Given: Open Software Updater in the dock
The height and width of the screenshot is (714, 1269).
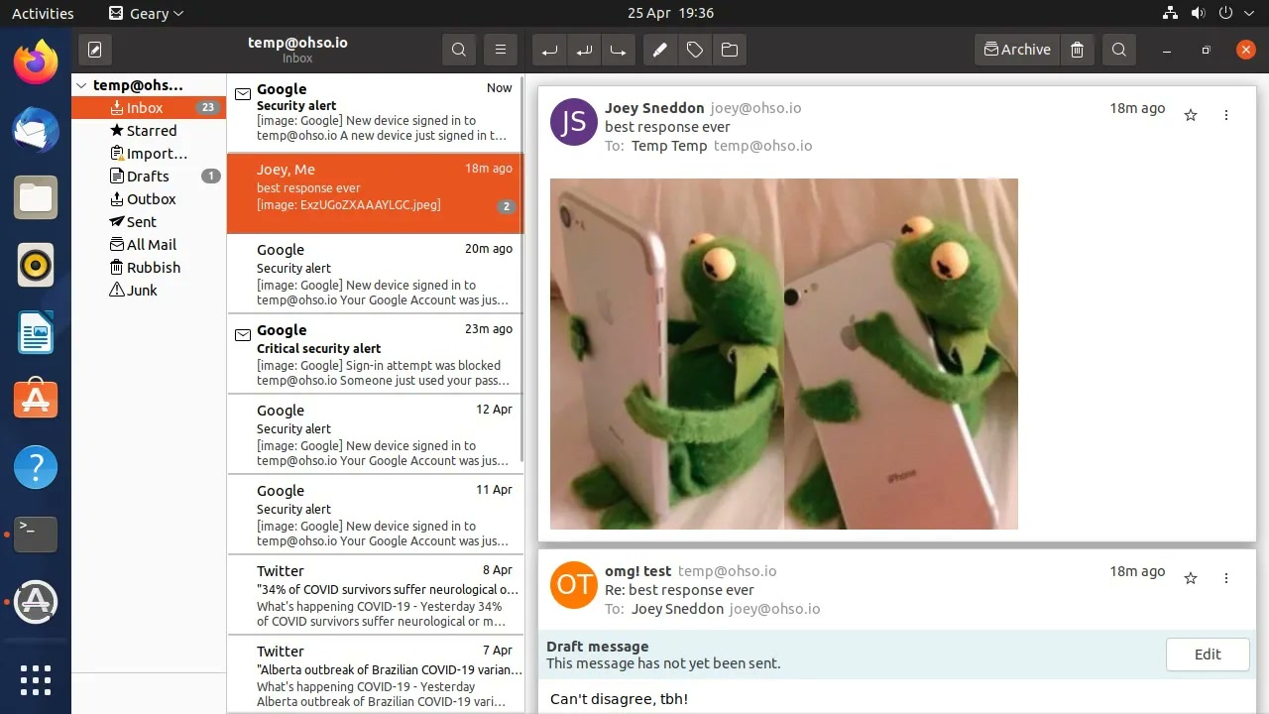Looking at the screenshot, I should [36, 602].
